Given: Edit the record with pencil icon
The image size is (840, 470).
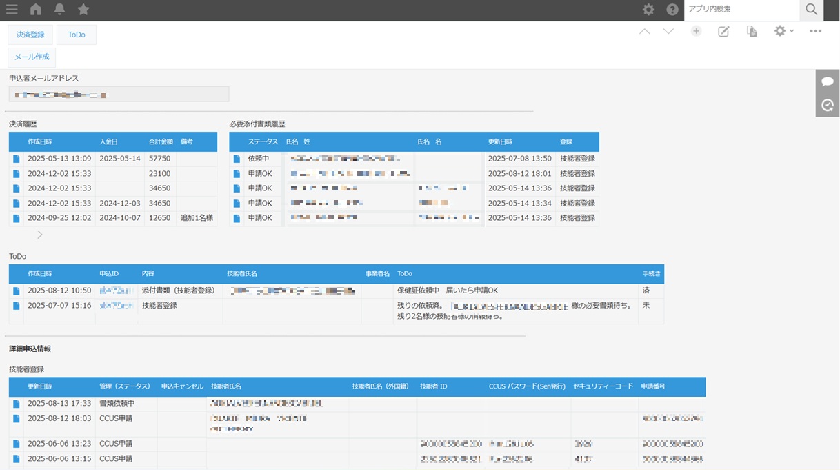Looking at the screenshot, I should (x=723, y=32).
